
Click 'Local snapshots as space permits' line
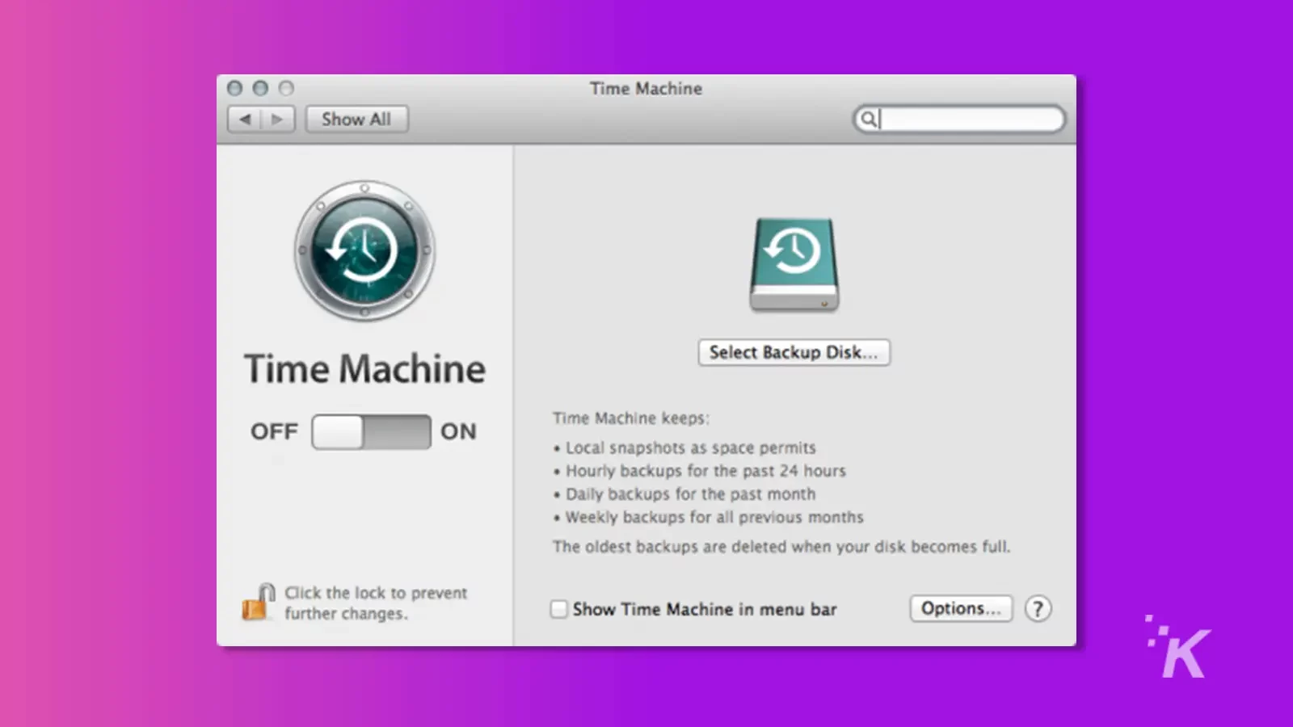(690, 448)
